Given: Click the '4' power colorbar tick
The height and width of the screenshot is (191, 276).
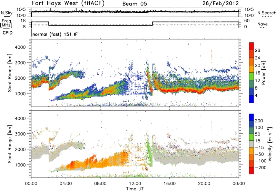Looking at the screenshot, I should pos(256,95).
